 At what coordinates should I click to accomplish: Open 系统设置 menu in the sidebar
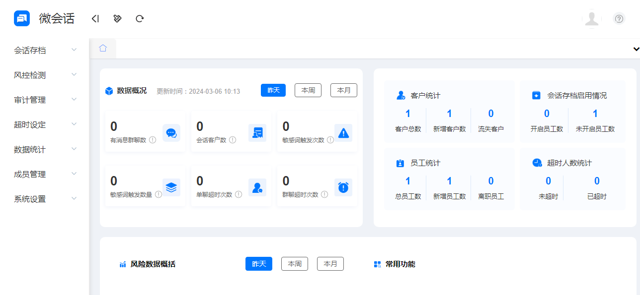45,199
